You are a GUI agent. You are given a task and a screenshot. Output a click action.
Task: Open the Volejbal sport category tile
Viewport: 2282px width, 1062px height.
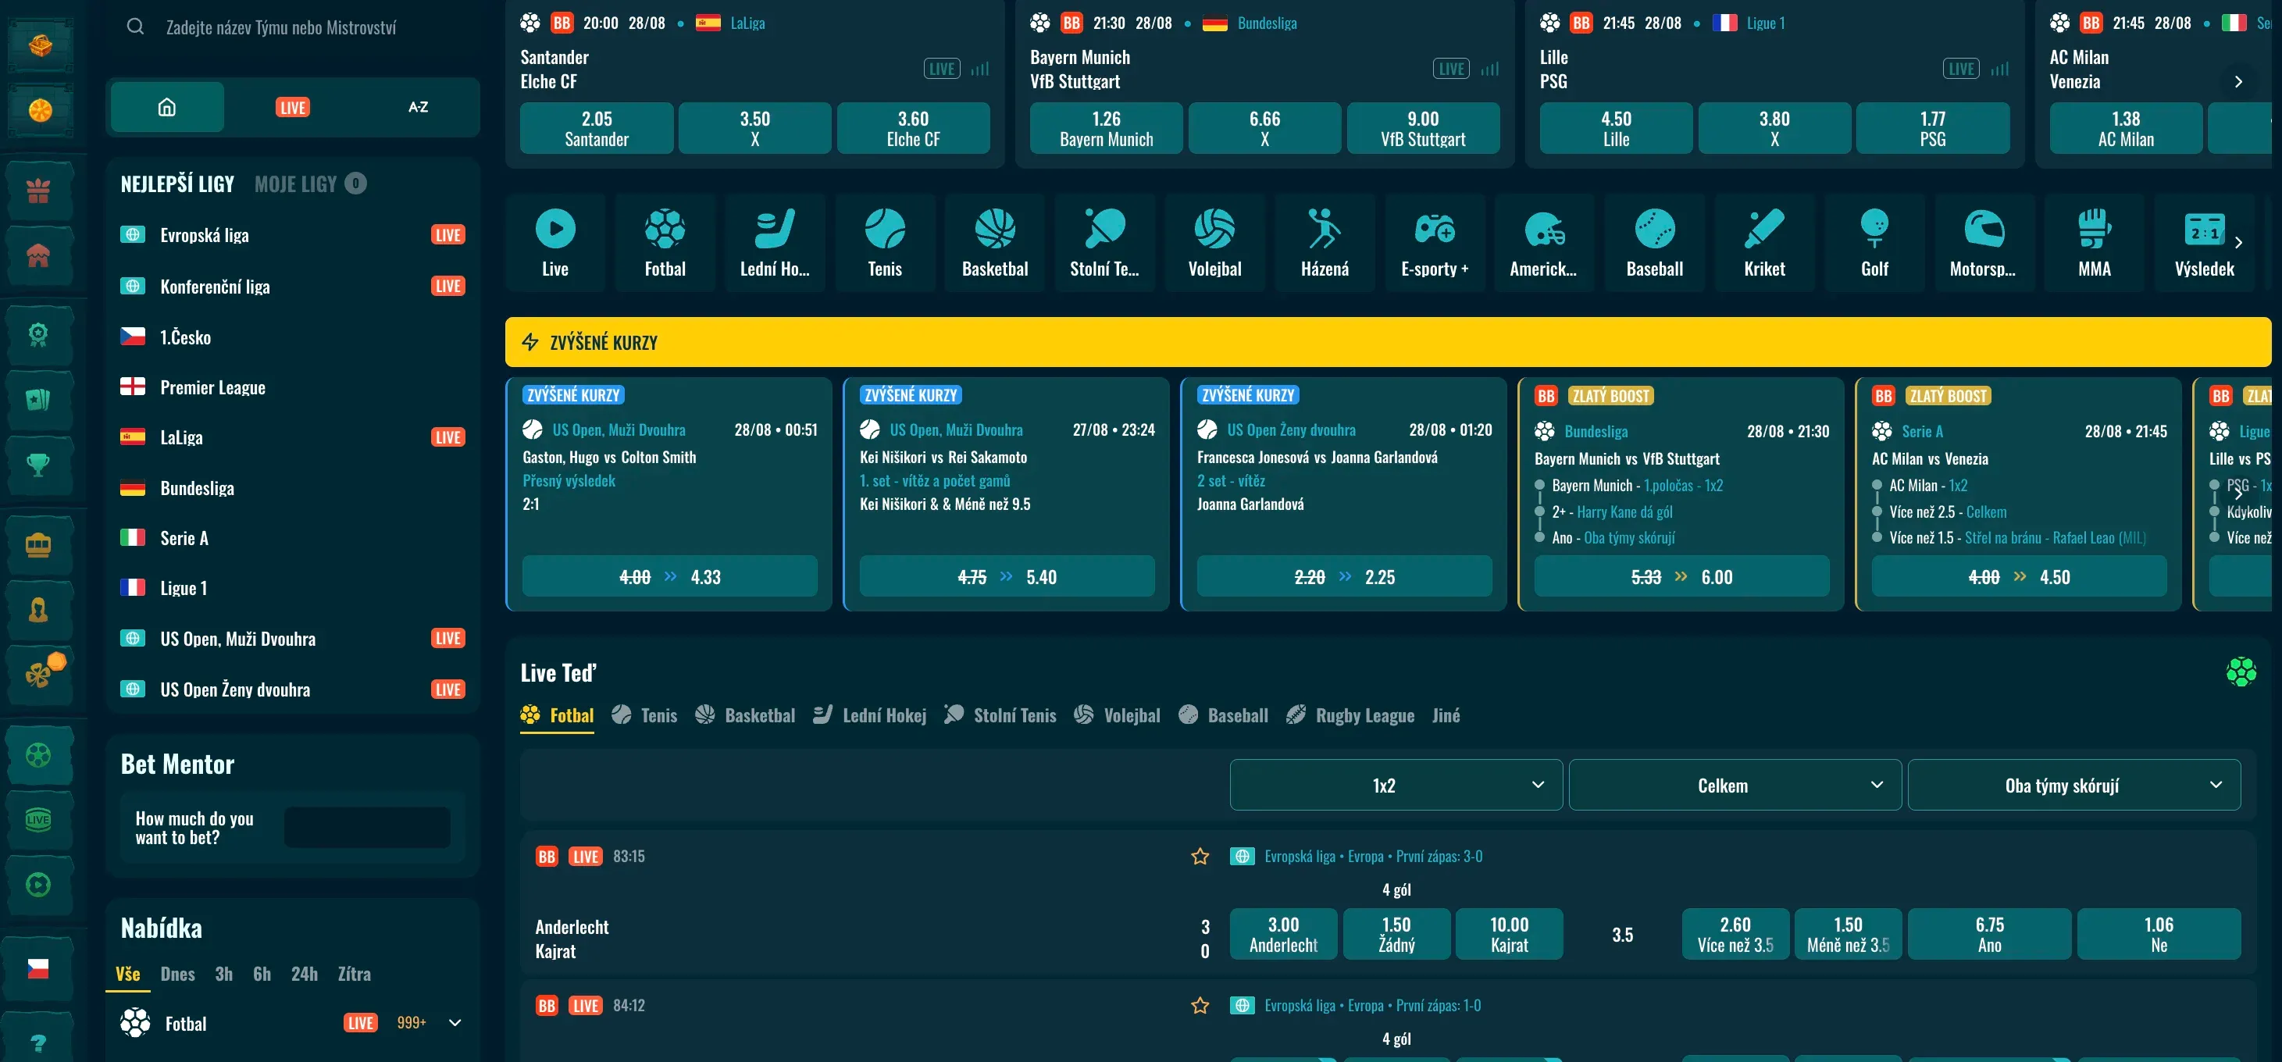[1214, 243]
